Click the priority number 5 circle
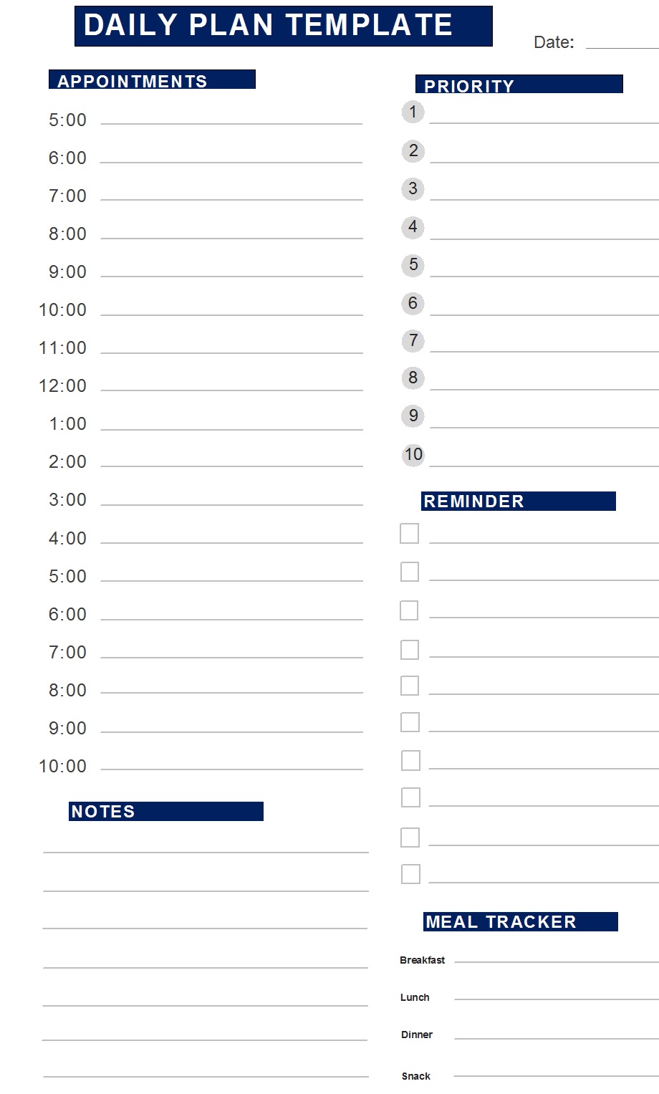Screen dimensions: 659x1094 coord(413,265)
